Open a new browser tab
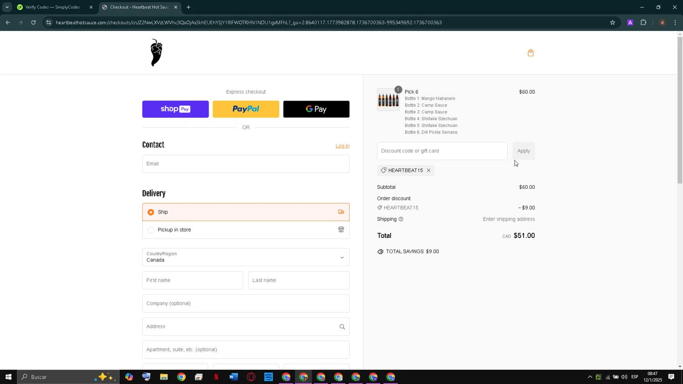The width and height of the screenshot is (683, 384). [189, 7]
